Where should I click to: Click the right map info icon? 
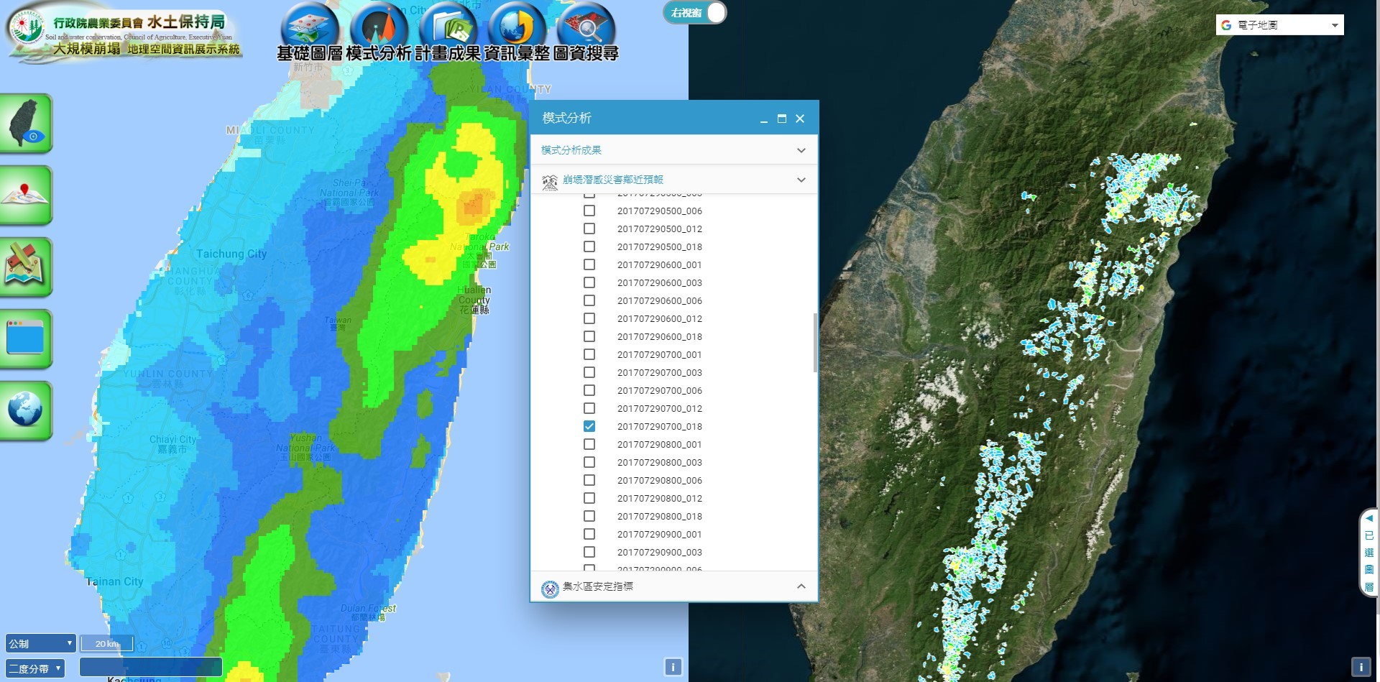pos(1361,667)
